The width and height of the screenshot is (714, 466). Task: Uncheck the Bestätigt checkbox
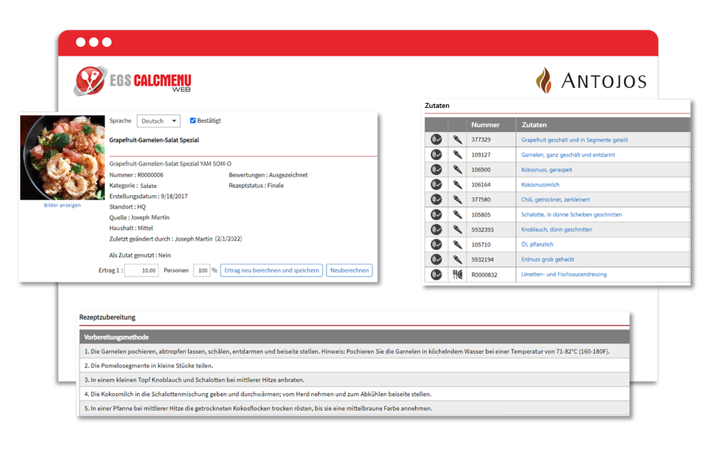(193, 121)
